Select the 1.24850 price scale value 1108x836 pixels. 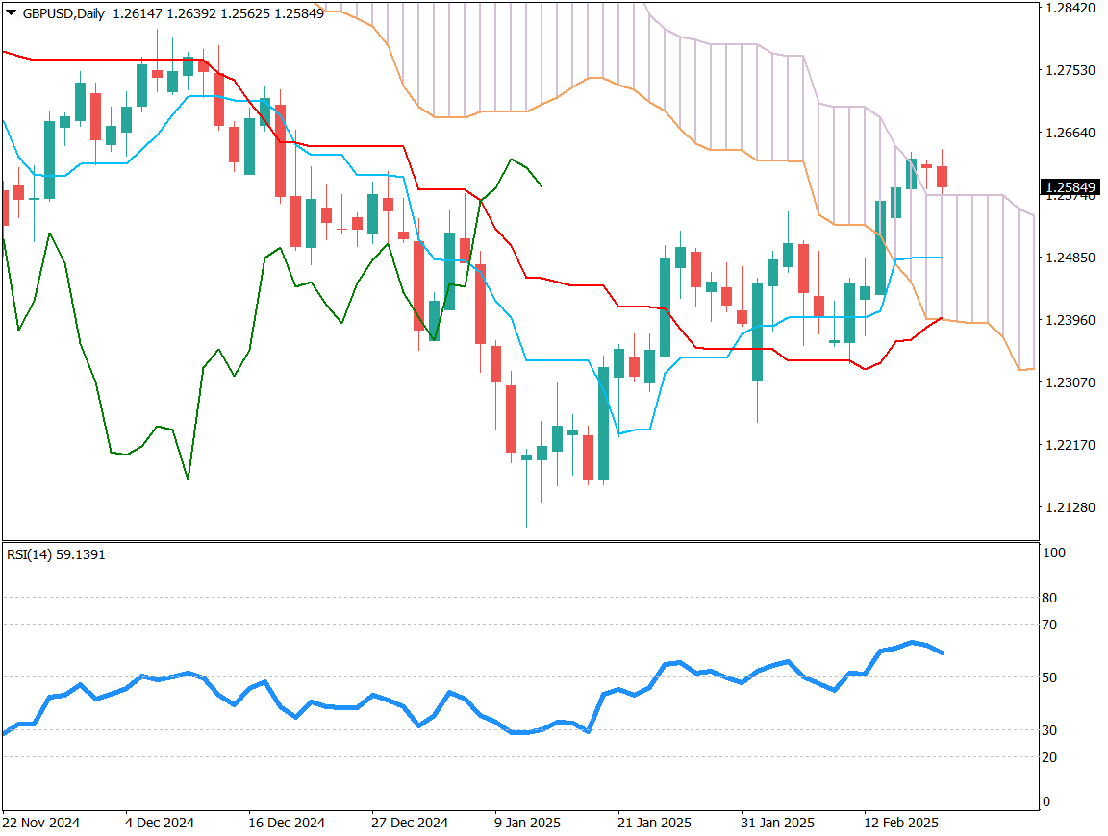click(x=1070, y=258)
